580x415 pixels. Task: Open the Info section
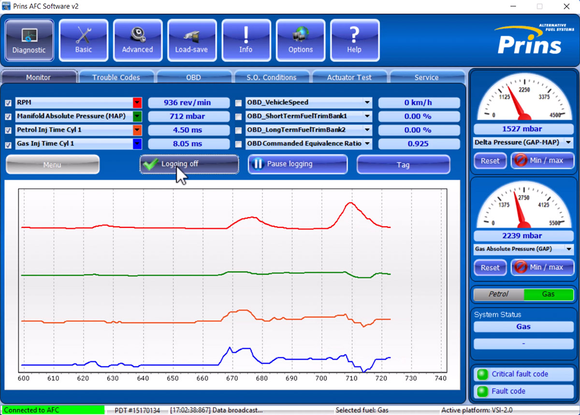(x=246, y=40)
